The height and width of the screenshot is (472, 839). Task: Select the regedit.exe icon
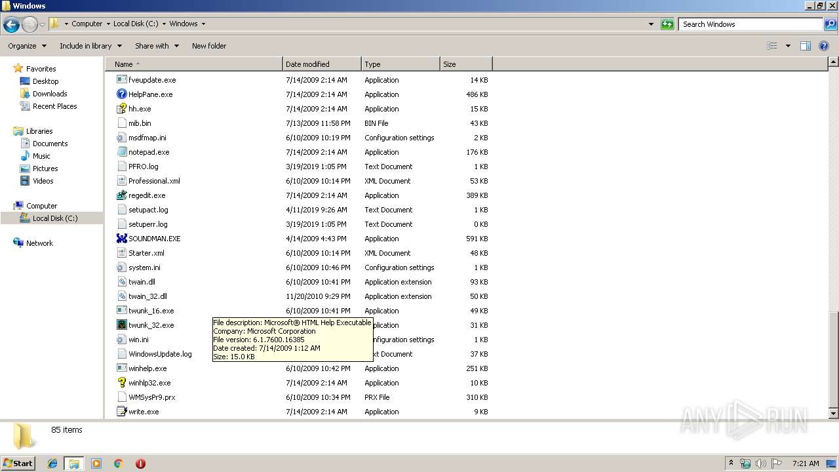(x=121, y=195)
